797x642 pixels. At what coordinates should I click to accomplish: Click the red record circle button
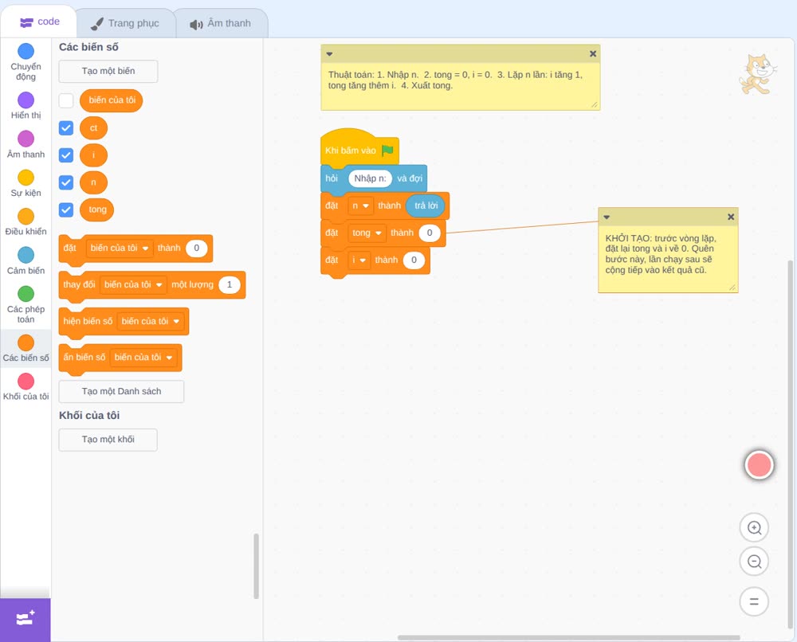[759, 464]
